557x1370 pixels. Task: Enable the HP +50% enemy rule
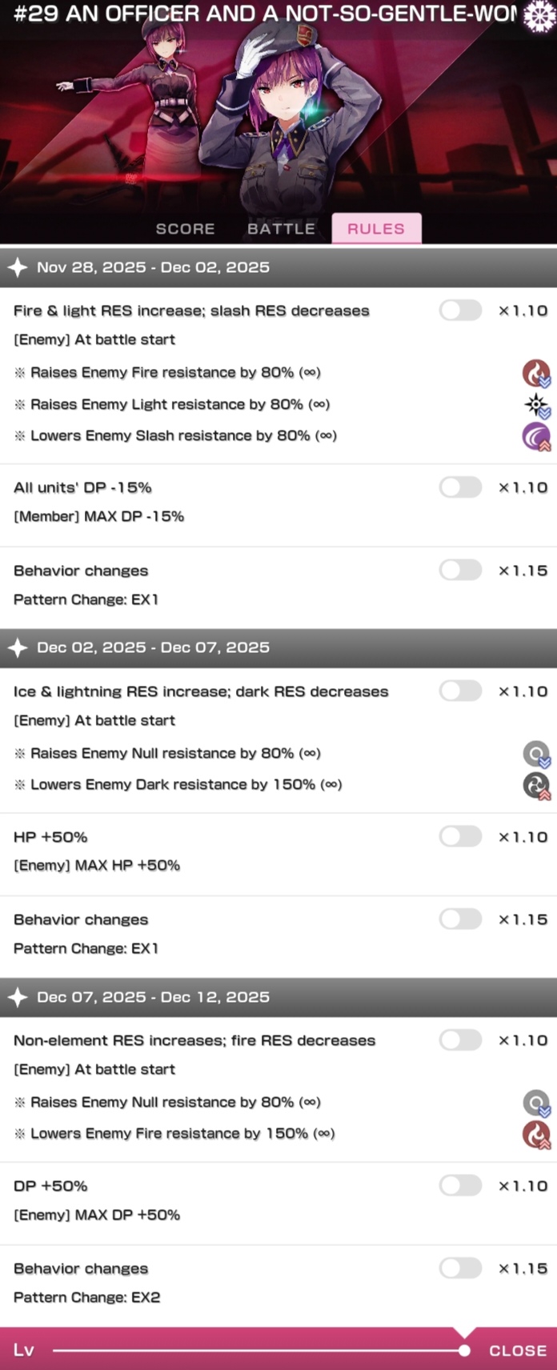(x=460, y=837)
